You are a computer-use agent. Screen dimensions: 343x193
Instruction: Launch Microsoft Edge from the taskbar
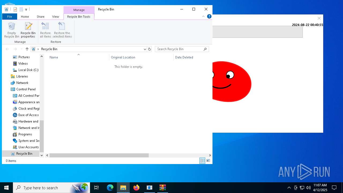pyautogui.click(x=110, y=188)
